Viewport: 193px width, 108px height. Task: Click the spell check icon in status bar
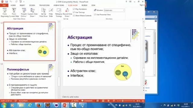pos(15,101)
